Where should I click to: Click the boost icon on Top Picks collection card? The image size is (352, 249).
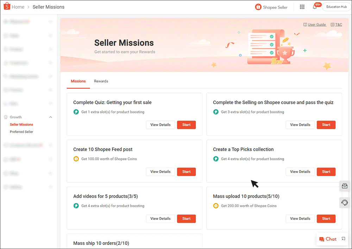[216, 159]
